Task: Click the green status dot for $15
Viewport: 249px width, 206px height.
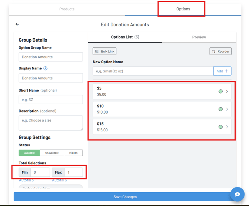Action: (220, 127)
